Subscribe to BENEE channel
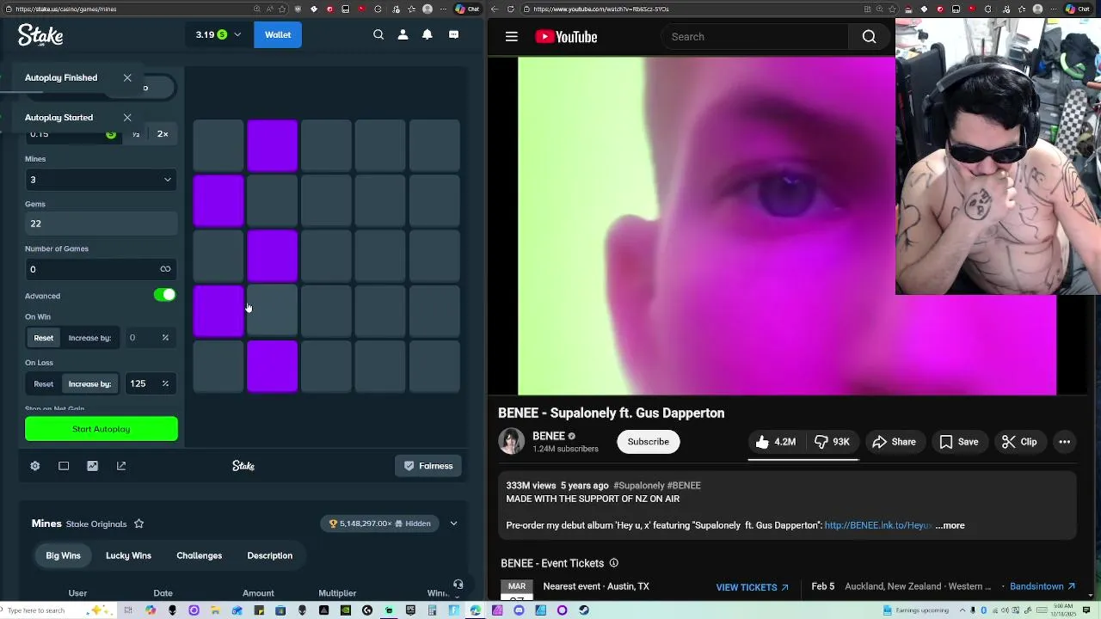 [x=648, y=442]
